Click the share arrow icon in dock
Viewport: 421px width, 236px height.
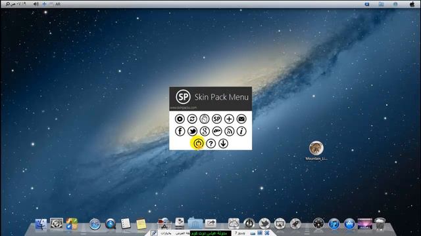click(210, 223)
